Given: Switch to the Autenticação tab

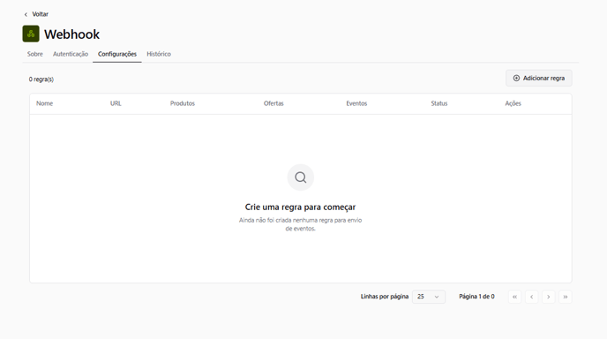Looking at the screenshot, I should (x=71, y=54).
